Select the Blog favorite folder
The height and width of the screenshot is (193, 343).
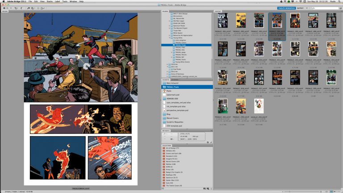[168, 114]
